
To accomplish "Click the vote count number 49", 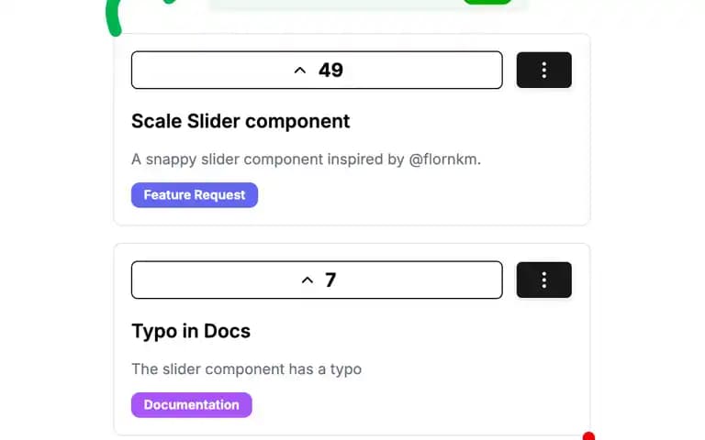I will point(330,70).
